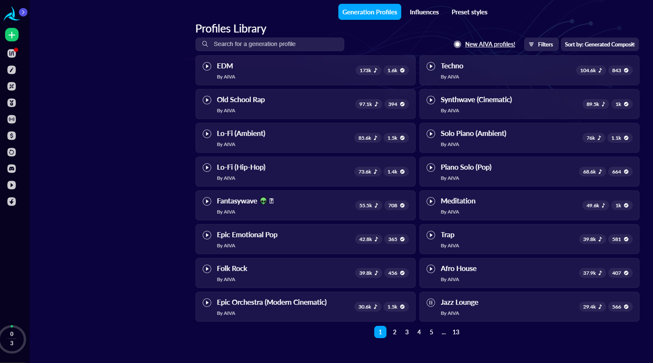
Task: Switch to the Influences tab
Action: pyautogui.click(x=424, y=12)
